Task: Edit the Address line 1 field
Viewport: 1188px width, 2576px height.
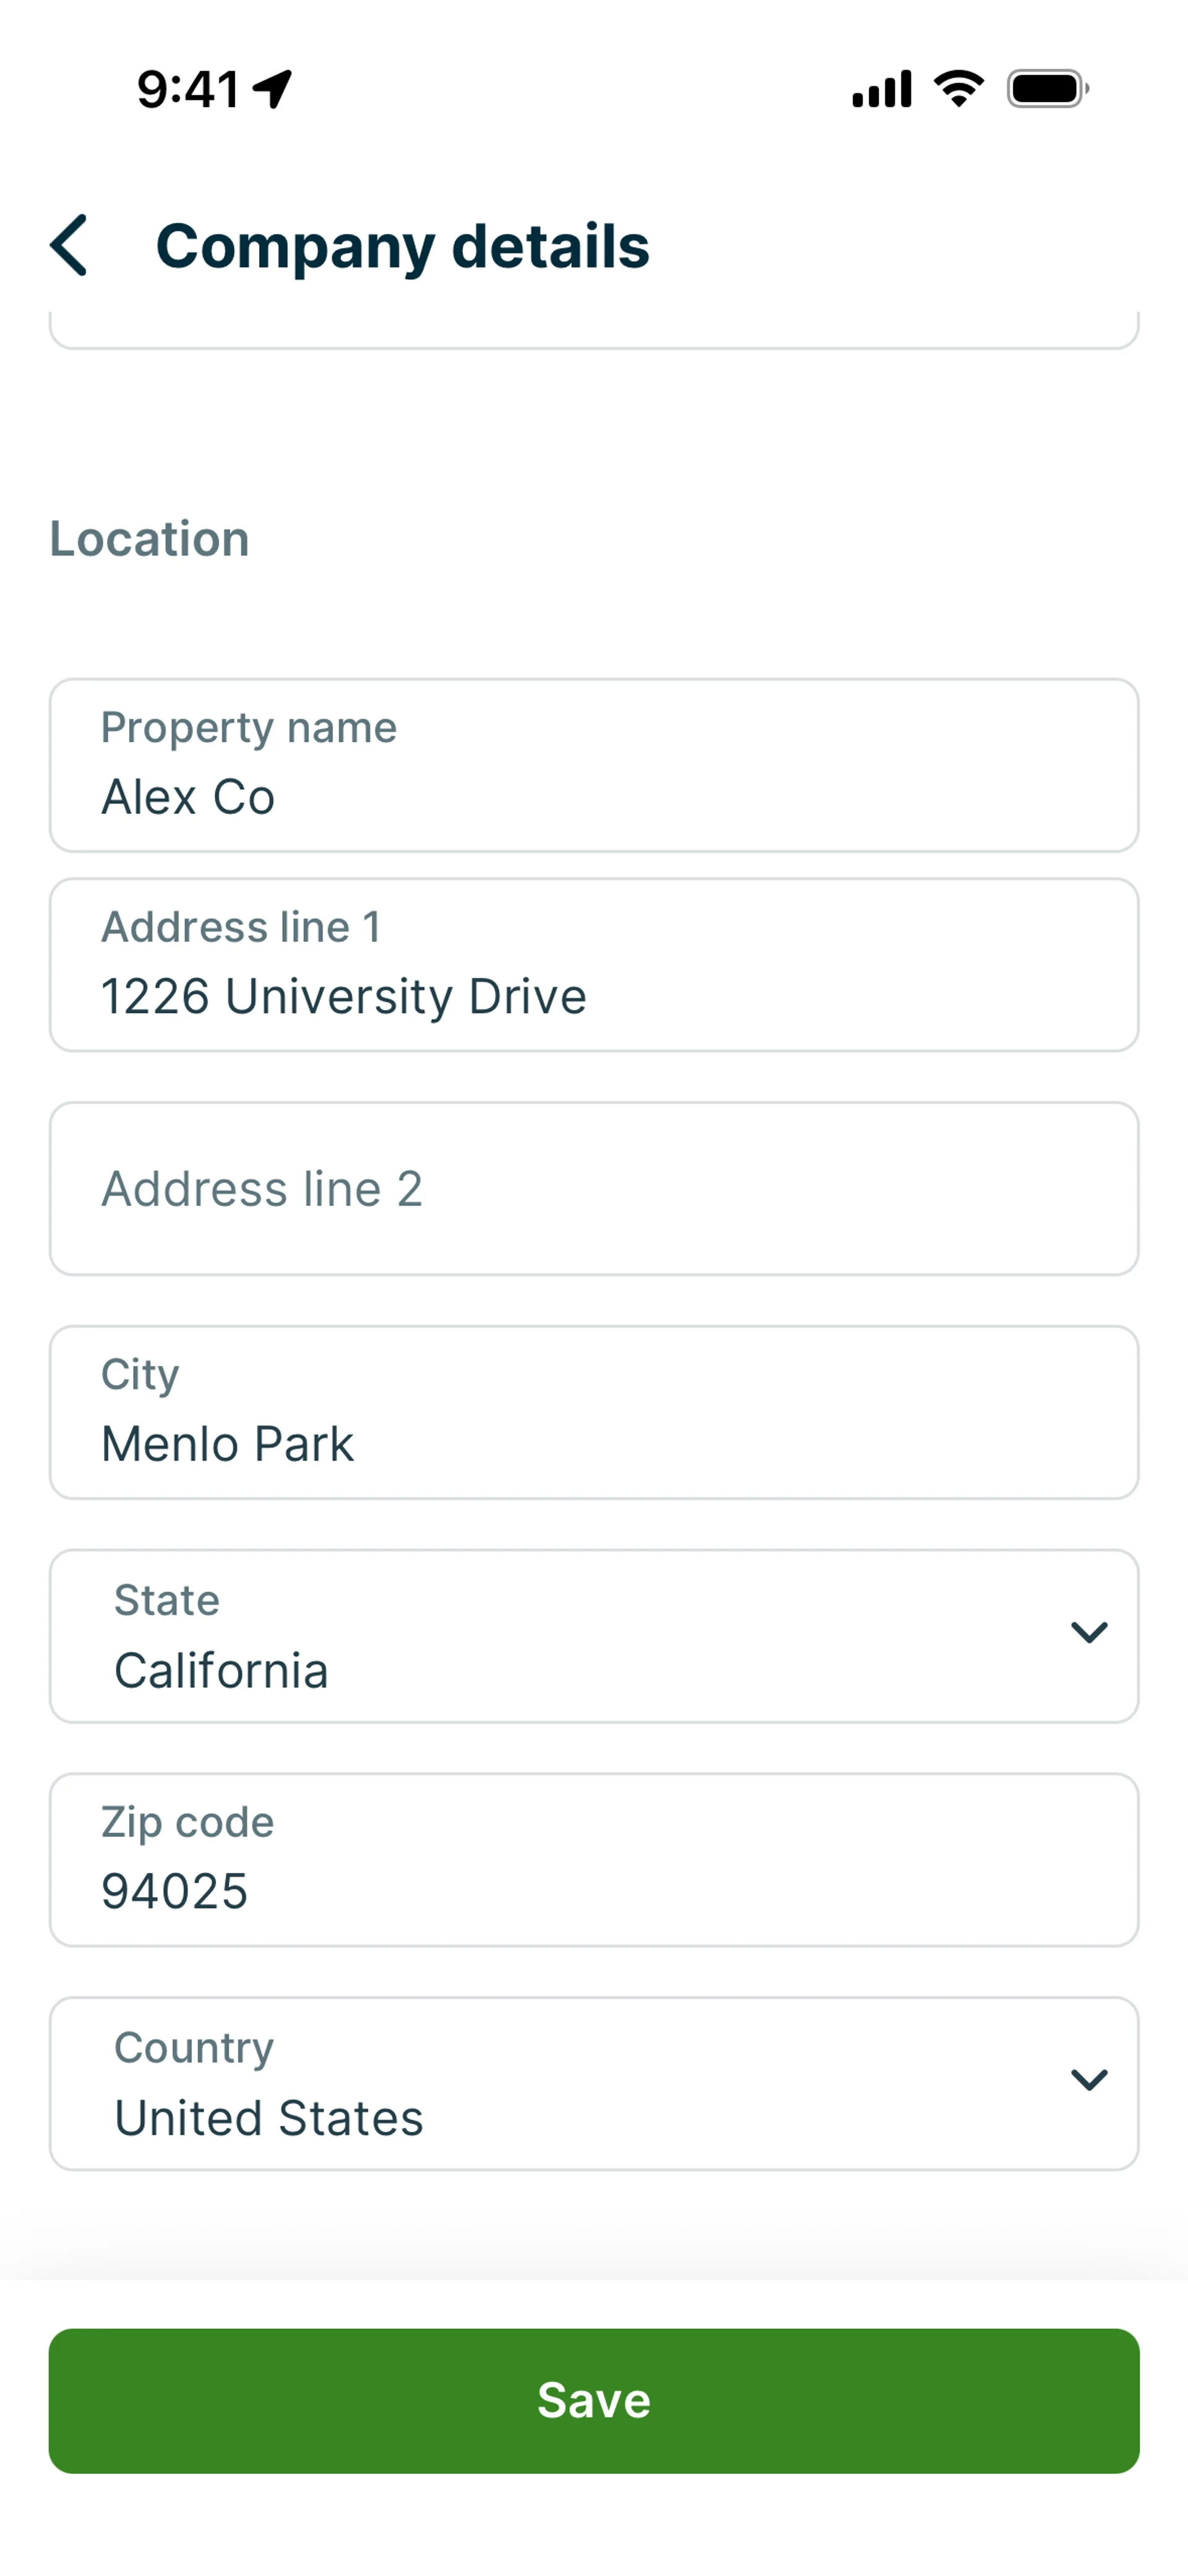Action: point(594,965)
